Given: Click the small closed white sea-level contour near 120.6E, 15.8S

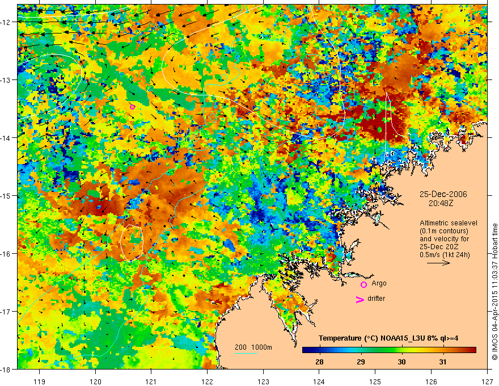Looking at the screenshot, I should click(132, 243).
